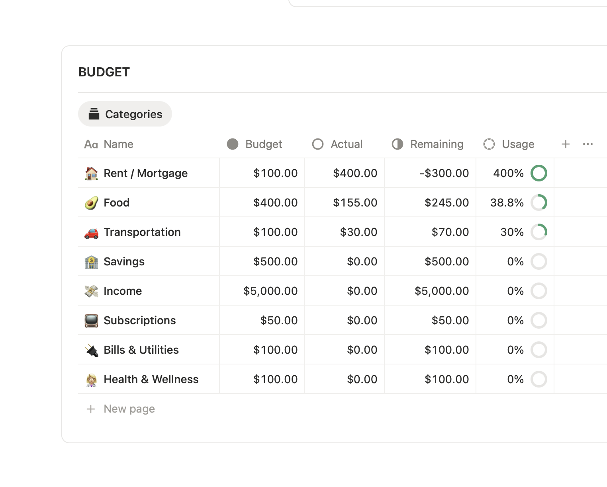The height and width of the screenshot is (487, 607).
Task: Toggle the usage ring for Food
Action: 538,203
